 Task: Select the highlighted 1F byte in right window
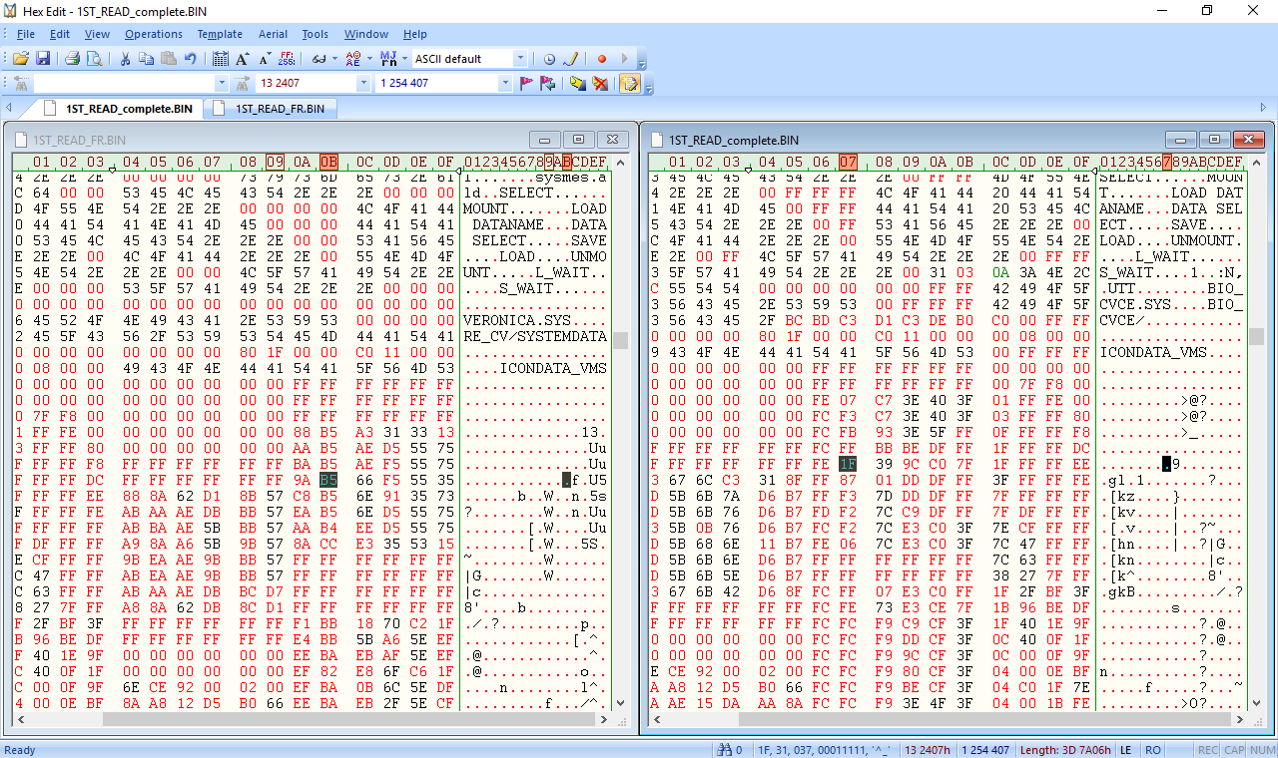click(848, 463)
